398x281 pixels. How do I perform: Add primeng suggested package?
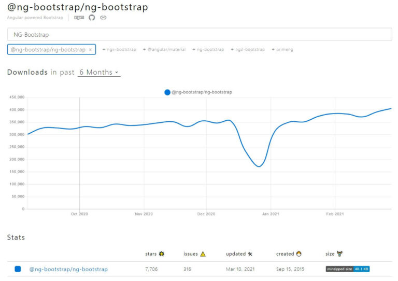pyautogui.click(x=283, y=50)
